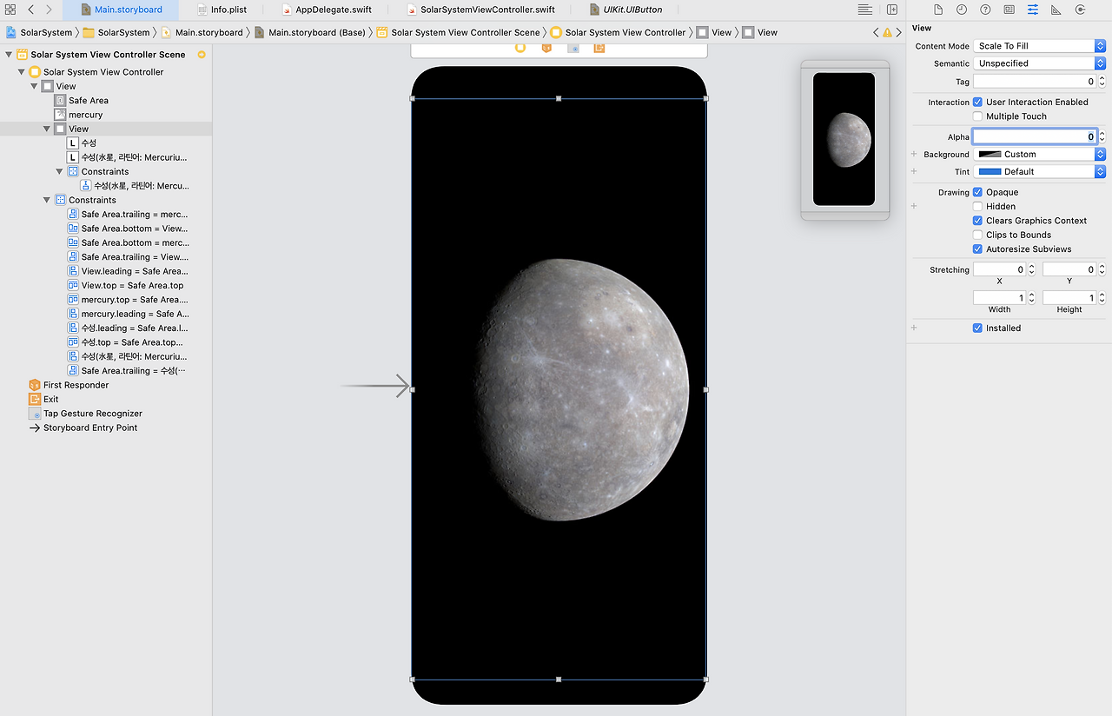Open the editor options lines menu
The image size is (1112, 716).
865,10
